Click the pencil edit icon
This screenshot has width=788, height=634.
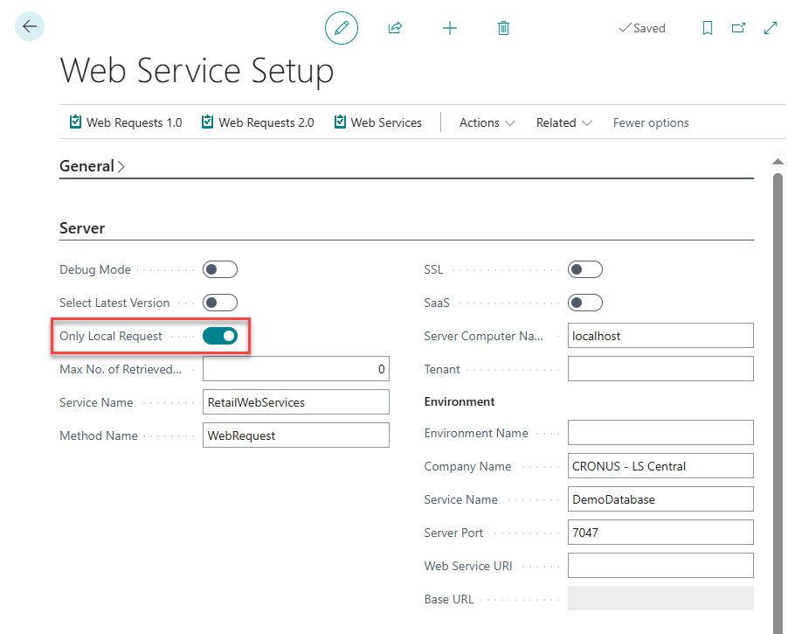(x=342, y=28)
